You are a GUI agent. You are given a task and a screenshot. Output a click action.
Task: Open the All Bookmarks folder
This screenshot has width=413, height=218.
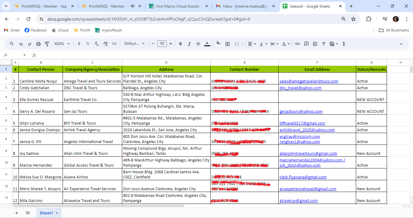tap(394, 30)
